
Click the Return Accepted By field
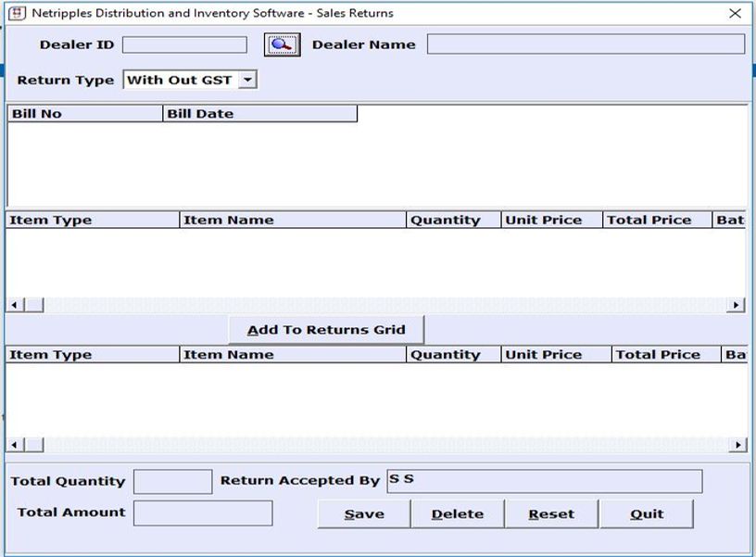(x=545, y=481)
